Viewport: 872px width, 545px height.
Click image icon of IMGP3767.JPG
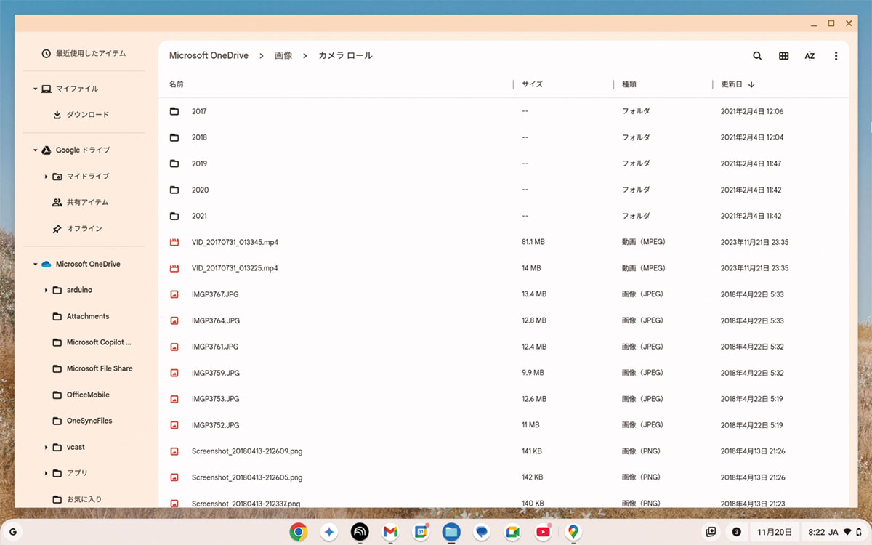point(174,294)
